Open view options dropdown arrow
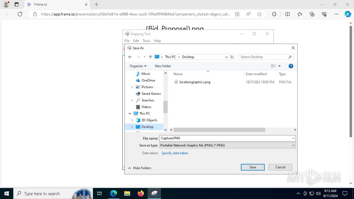This screenshot has height=199, width=354. [279, 66]
